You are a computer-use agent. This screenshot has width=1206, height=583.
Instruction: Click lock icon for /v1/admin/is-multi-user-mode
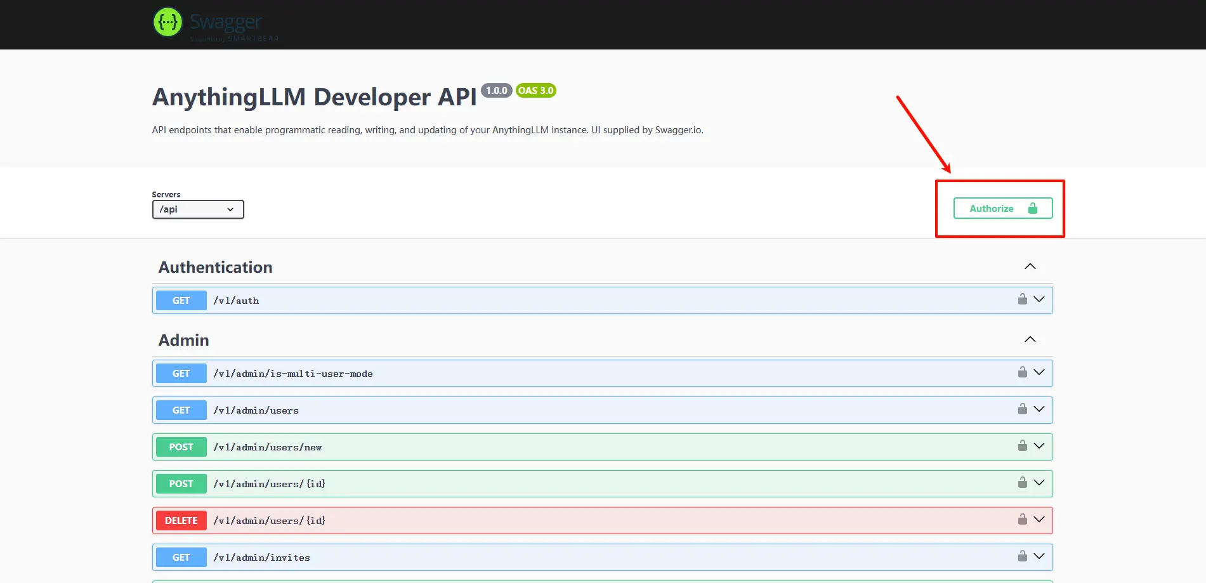[1023, 372]
